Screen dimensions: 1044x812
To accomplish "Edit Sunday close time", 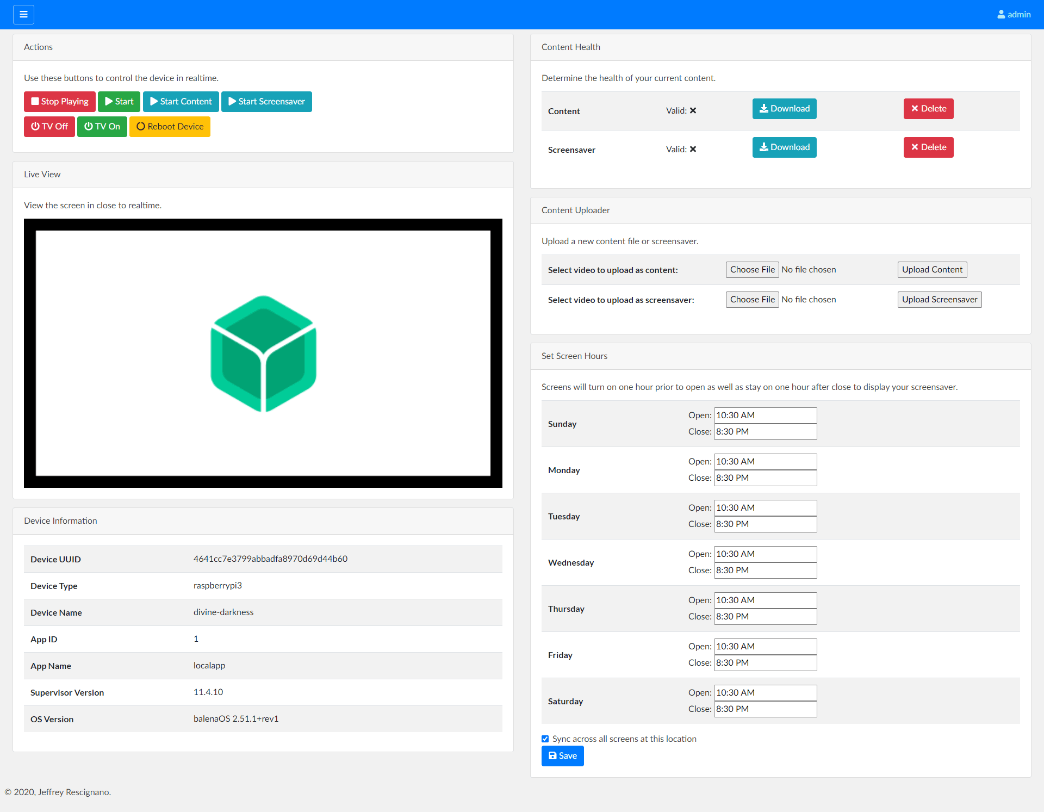I will pyautogui.click(x=766, y=432).
